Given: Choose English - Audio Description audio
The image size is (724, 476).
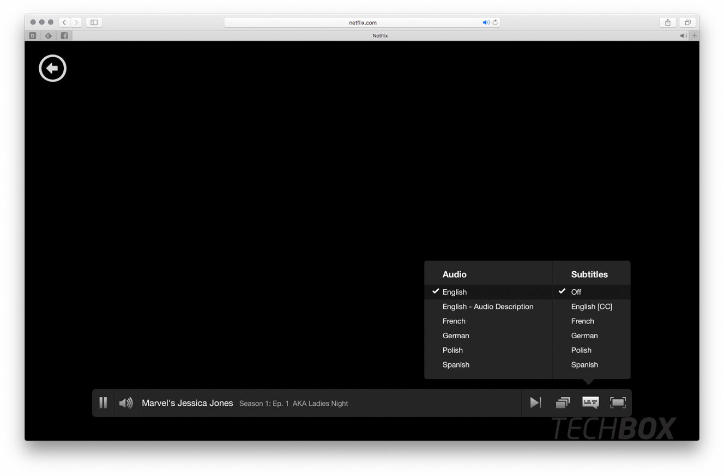Looking at the screenshot, I should point(488,307).
